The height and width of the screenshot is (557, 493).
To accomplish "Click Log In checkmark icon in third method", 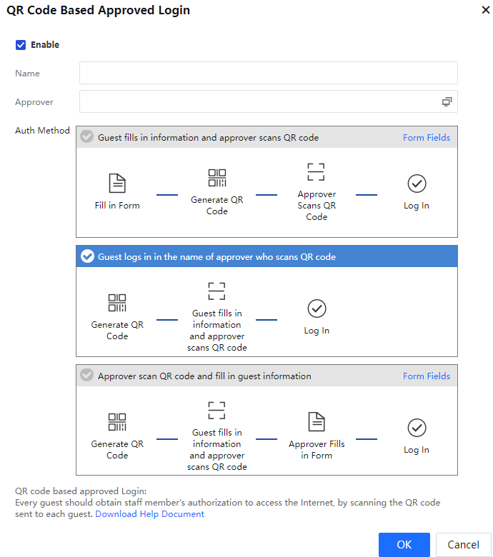I will click(417, 428).
